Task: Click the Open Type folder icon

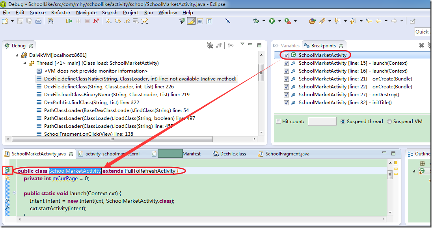Action: coord(313,21)
